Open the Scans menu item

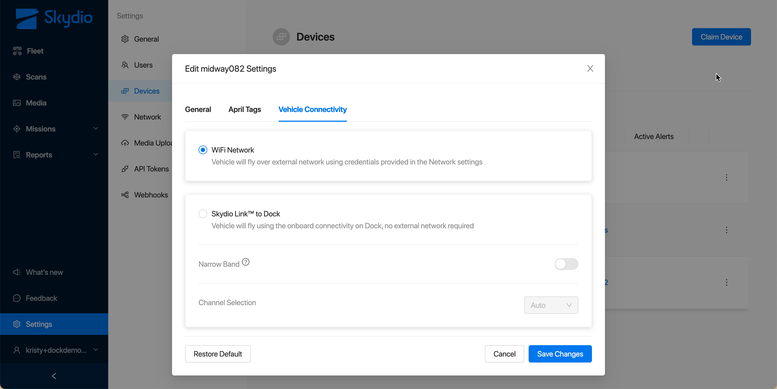pos(54,77)
